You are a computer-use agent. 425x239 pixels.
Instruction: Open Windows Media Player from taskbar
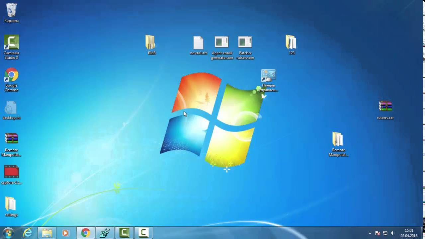click(x=65, y=233)
